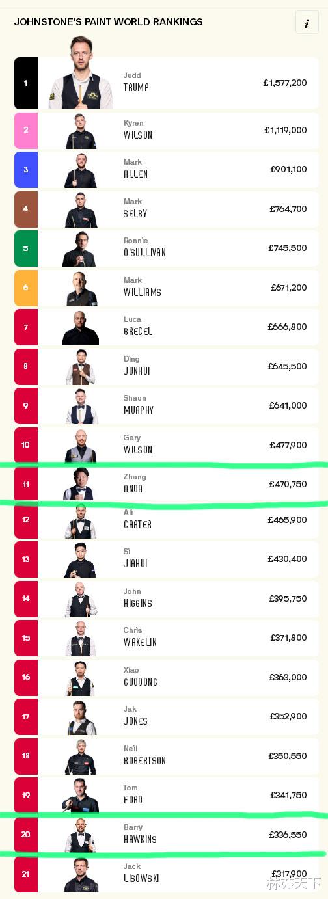Select Luca Brecel's ranking row

[x=167, y=327]
